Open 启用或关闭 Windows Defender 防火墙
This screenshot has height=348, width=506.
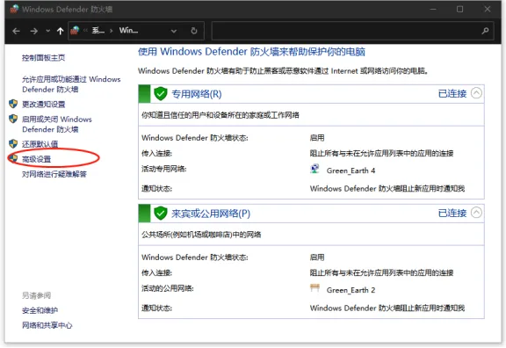click(x=57, y=124)
